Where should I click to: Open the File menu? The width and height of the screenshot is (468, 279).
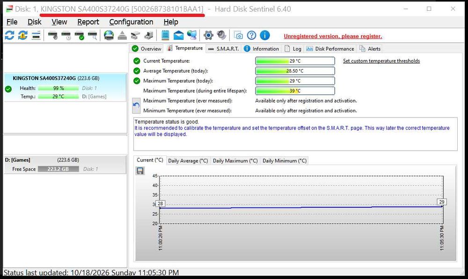(12, 22)
